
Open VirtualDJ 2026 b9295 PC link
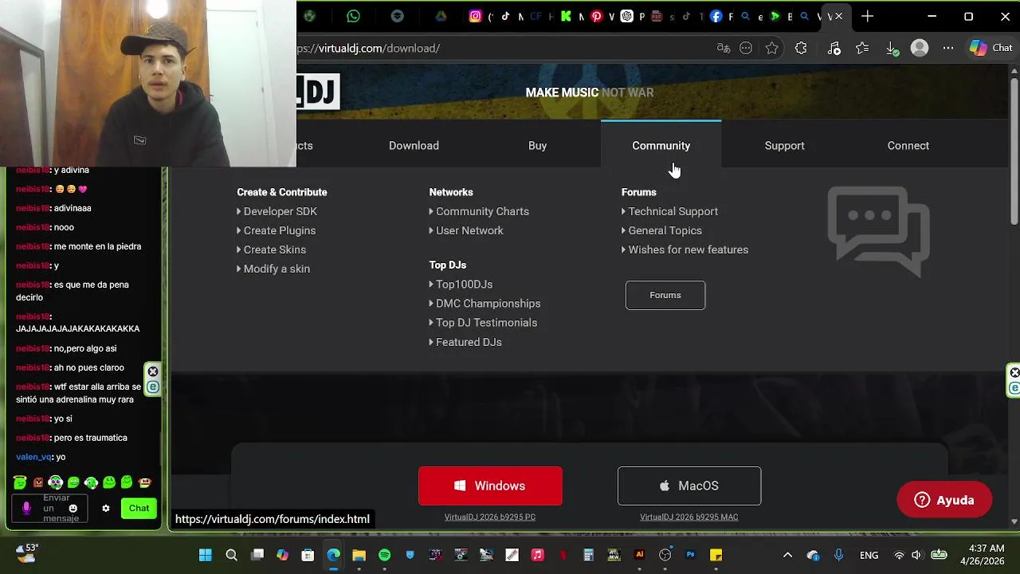click(490, 517)
